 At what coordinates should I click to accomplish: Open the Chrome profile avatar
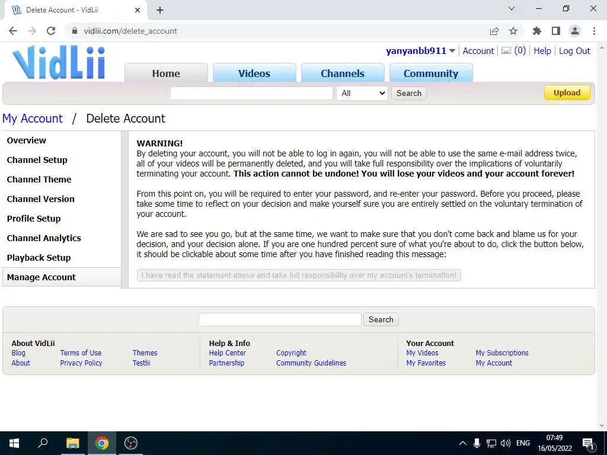(x=575, y=31)
